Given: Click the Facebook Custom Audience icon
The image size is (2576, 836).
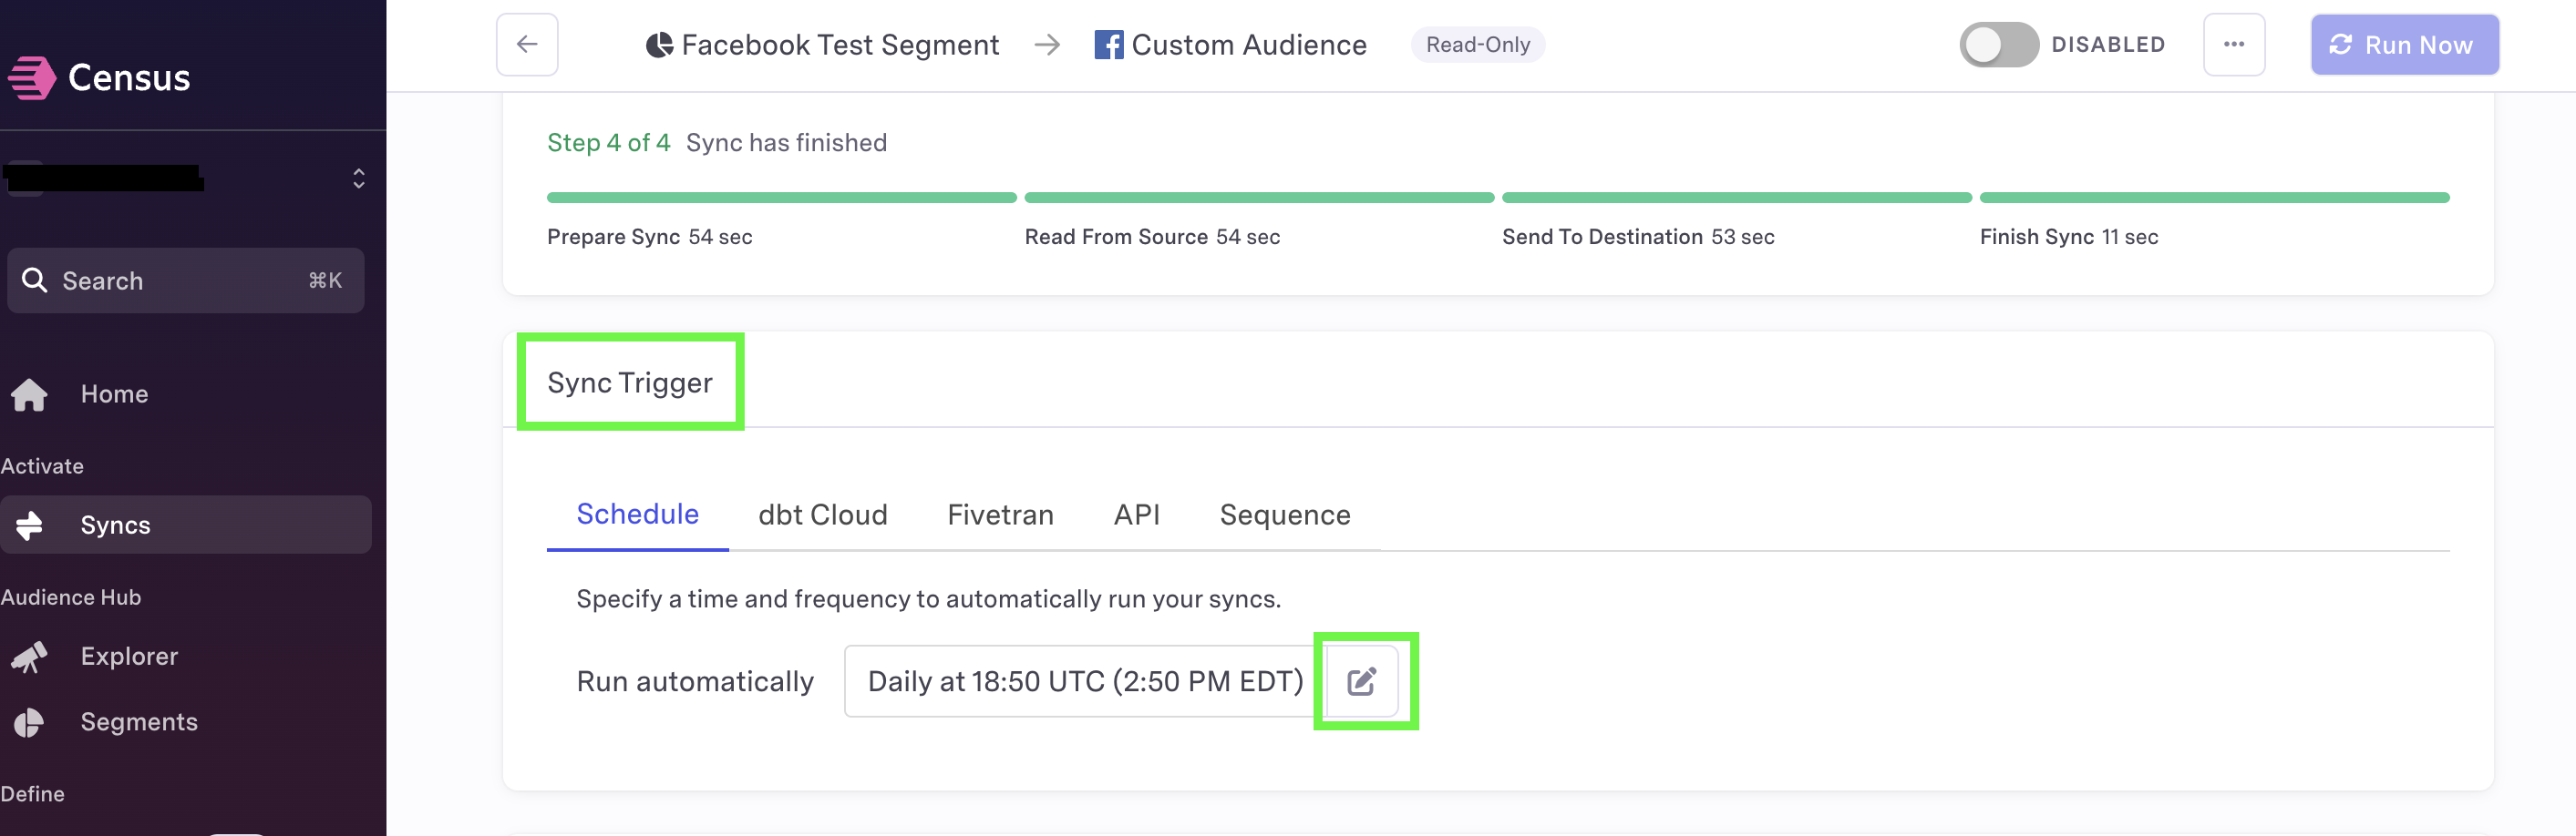Looking at the screenshot, I should point(1108,45).
